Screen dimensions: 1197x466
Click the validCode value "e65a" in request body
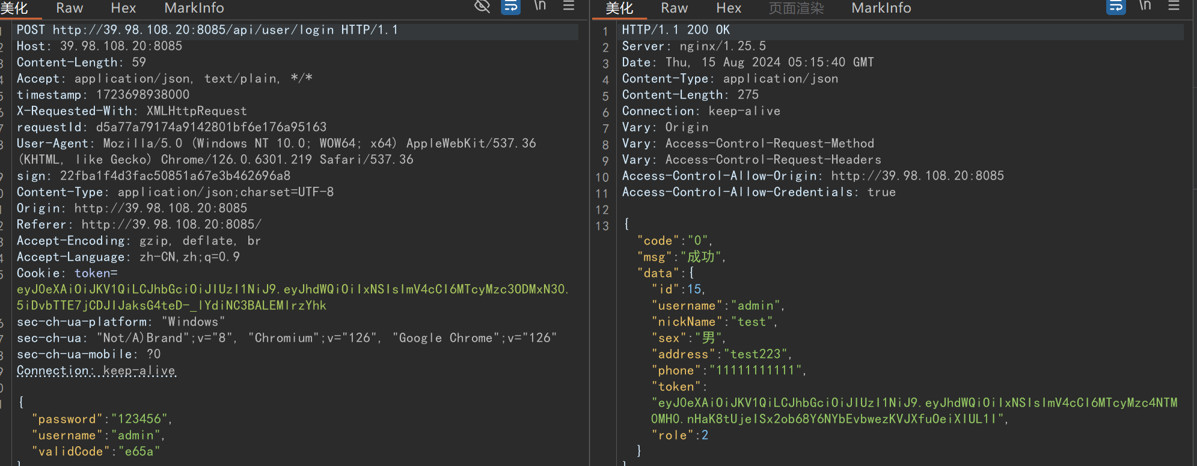(x=139, y=452)
